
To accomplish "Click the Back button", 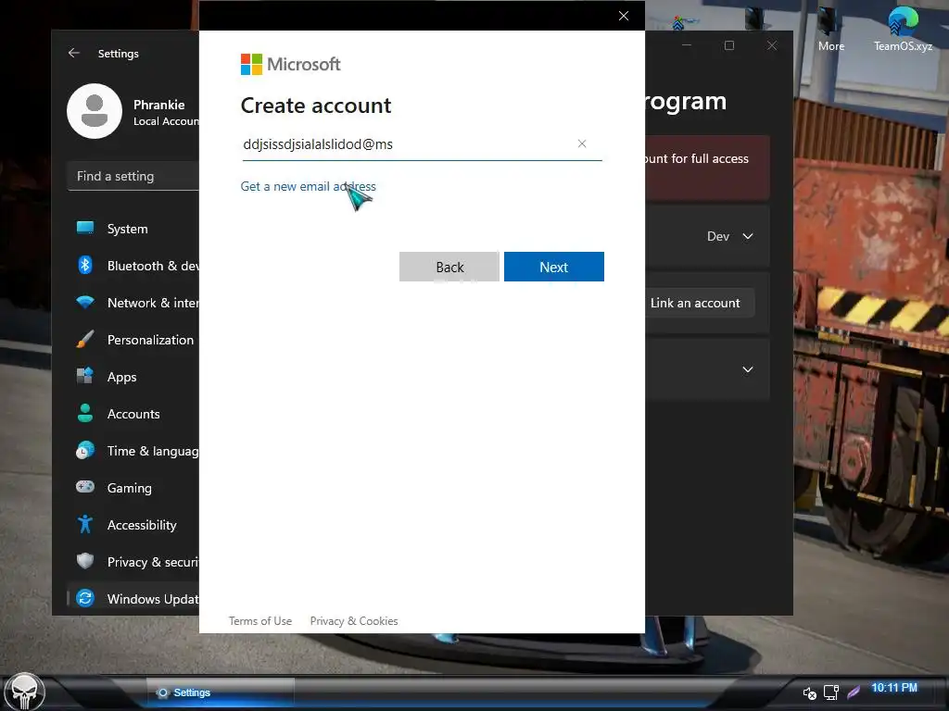I will 449,267.
